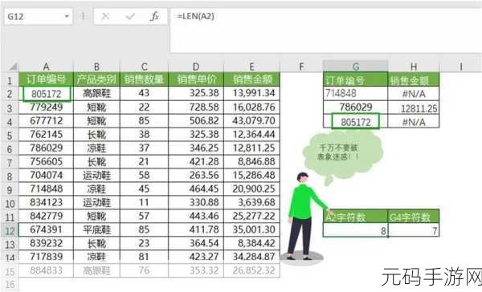
Task: Click the Name Box showing G12
Action: click(39, 16)
